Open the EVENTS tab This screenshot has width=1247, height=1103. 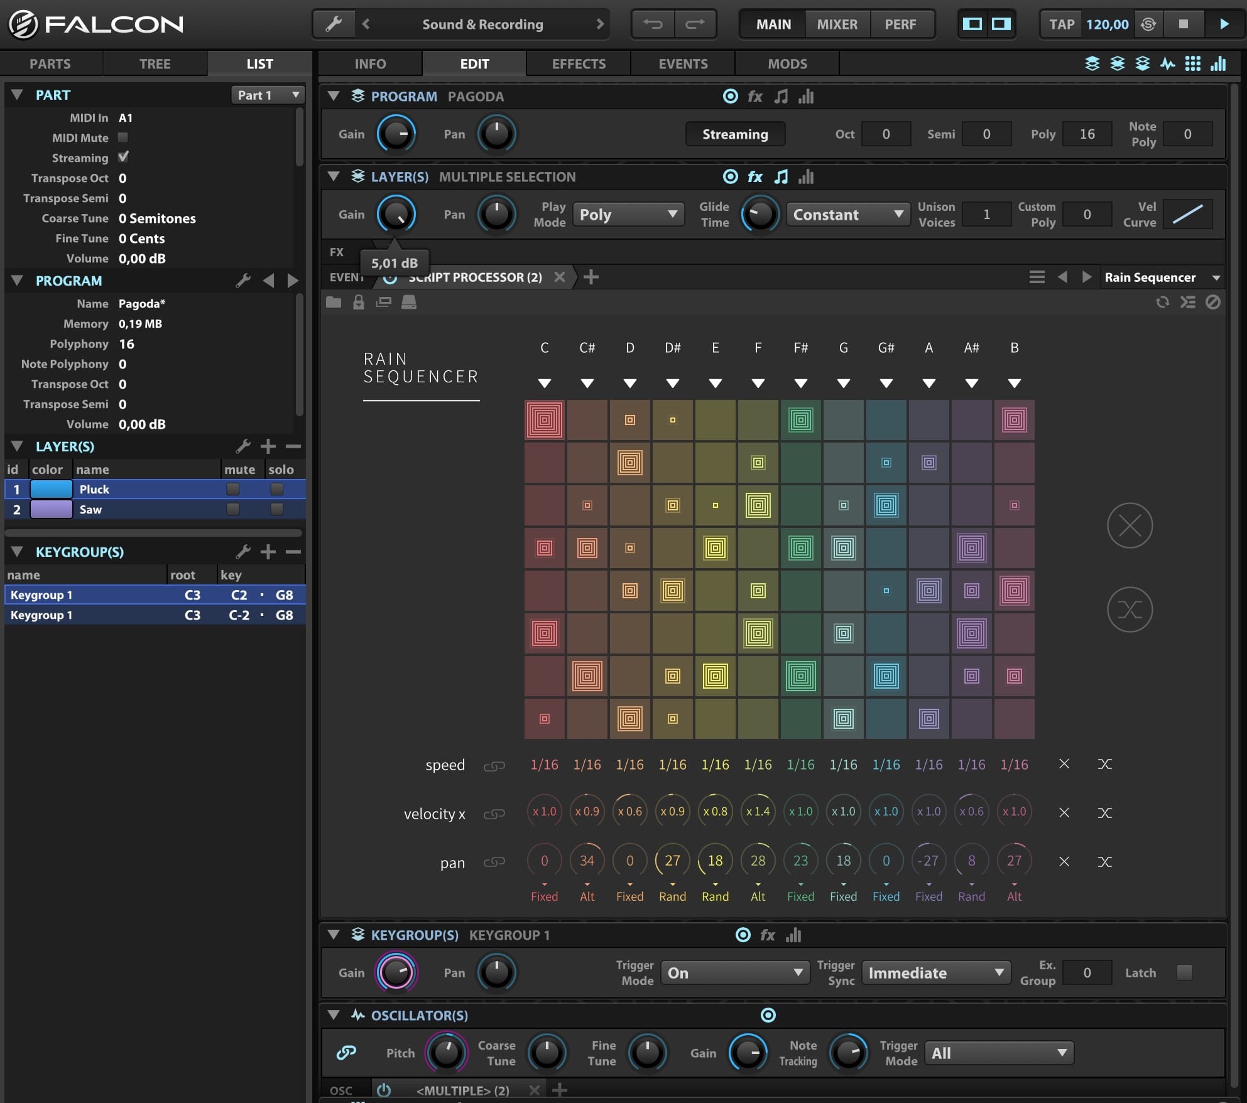(x=683, y=64)
